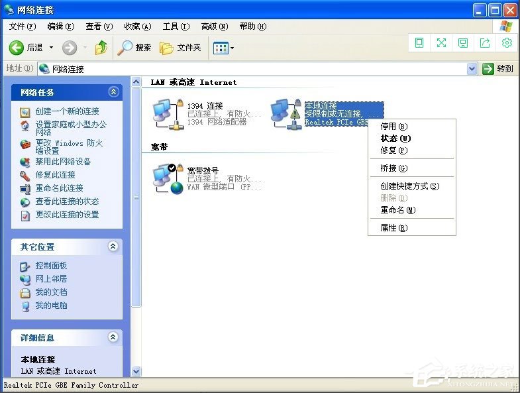Go up one folder level icon

101,48
